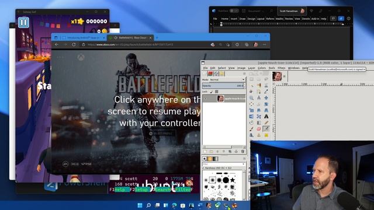374x210 pixels.
Task: Select GIMP Free Select lasso tool
Action: point(266,79)
